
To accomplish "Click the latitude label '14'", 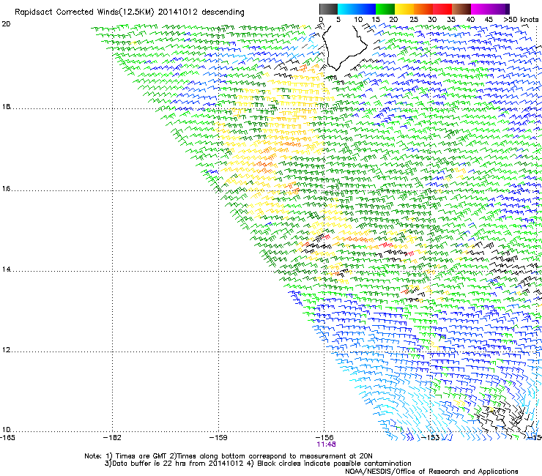I will point(6,269).
